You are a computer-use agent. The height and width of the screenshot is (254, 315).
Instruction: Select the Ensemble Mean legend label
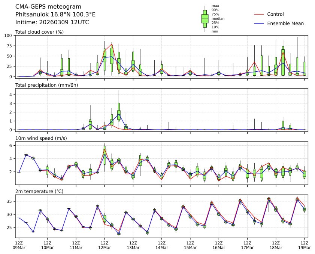tap(285, 23)
